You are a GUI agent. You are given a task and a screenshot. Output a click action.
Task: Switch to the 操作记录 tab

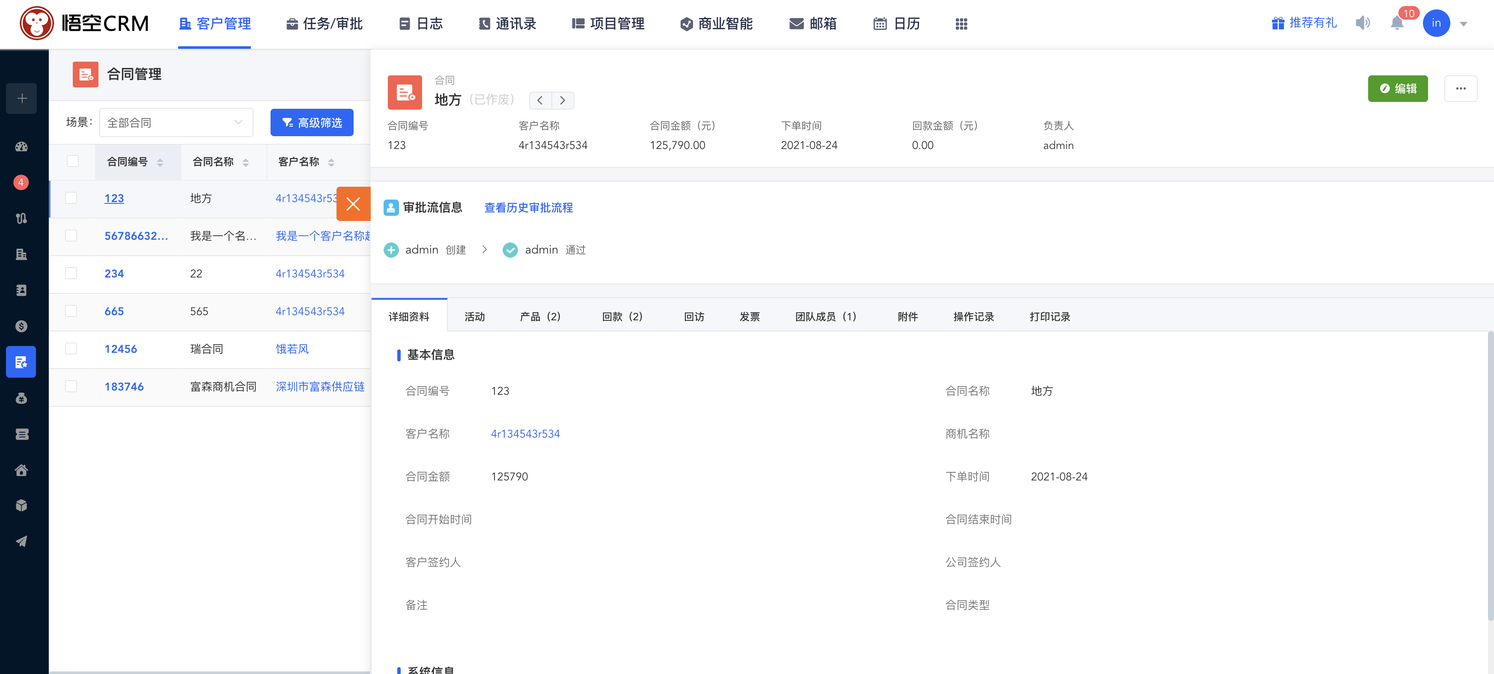pyautogui.click(x=973, y=317)
